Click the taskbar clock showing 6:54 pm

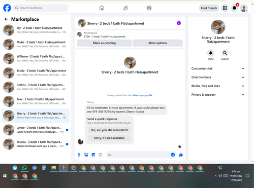pos(236,176)
